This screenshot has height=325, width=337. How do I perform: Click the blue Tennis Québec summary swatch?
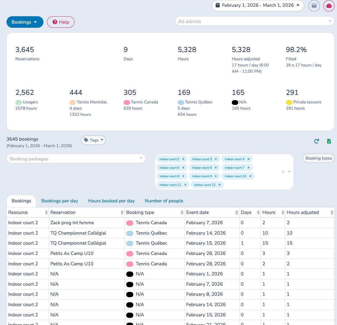pos(181,102)
